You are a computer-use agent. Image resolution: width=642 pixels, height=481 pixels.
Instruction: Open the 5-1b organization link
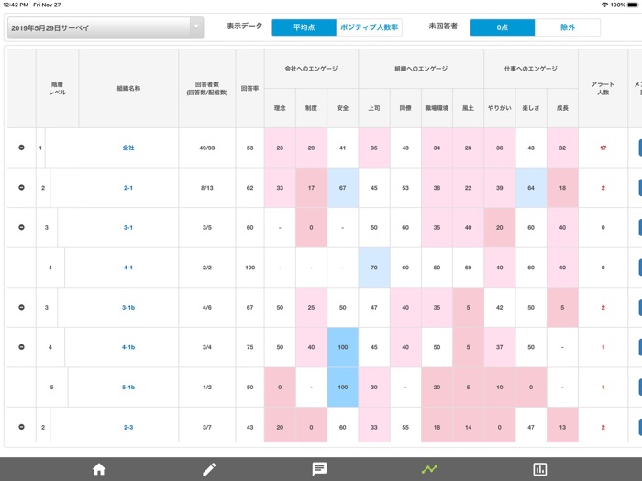pos(128,388)
